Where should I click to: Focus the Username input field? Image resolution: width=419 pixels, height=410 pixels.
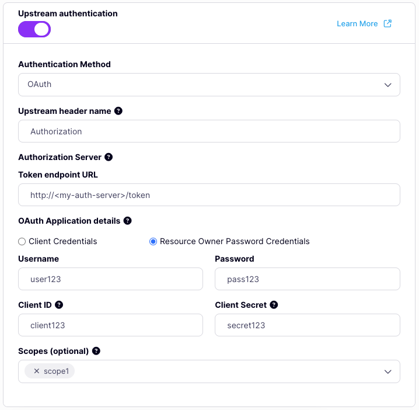pos(111,279)
